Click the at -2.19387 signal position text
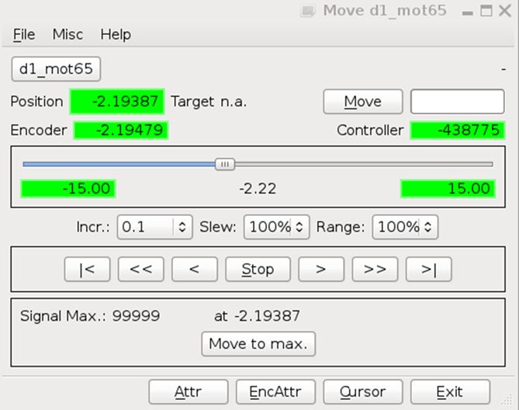This screenshot has height=410, width=519. point(258,316)
